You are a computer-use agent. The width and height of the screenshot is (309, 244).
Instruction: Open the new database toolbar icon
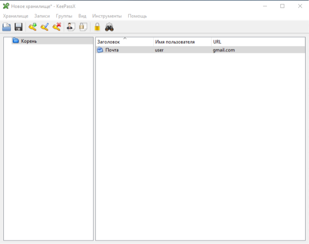coord(6,27)
